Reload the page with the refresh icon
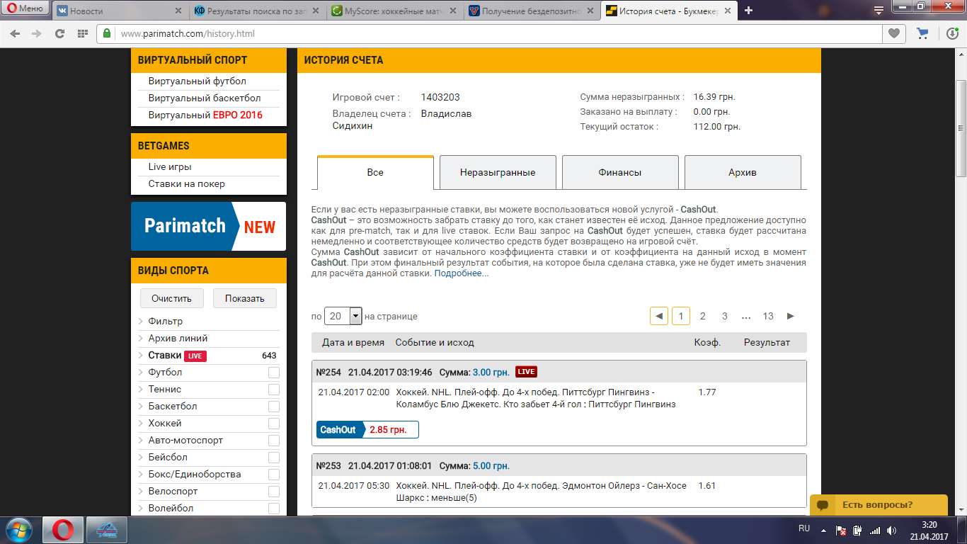Screen dimensions: 967x544 [59, 33]
